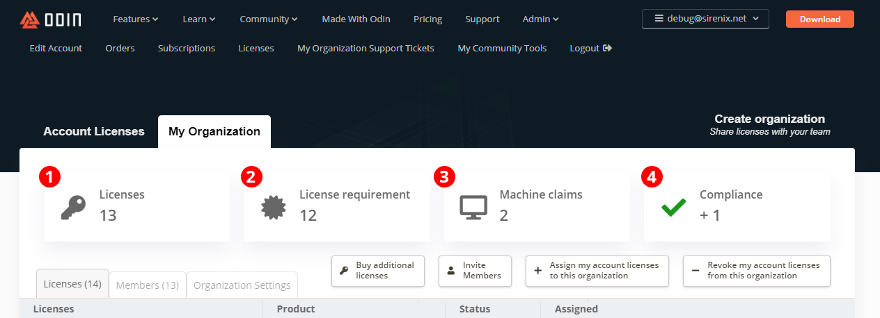Click the logout arrow icon
Viewport: 880px width, 318px height.
608,48
